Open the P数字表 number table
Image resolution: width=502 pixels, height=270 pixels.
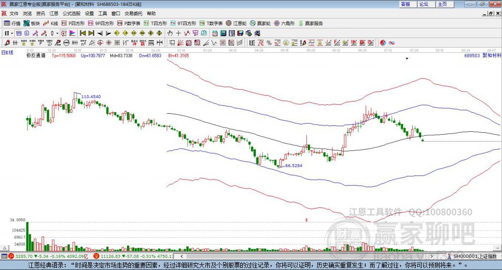point(129,24)
